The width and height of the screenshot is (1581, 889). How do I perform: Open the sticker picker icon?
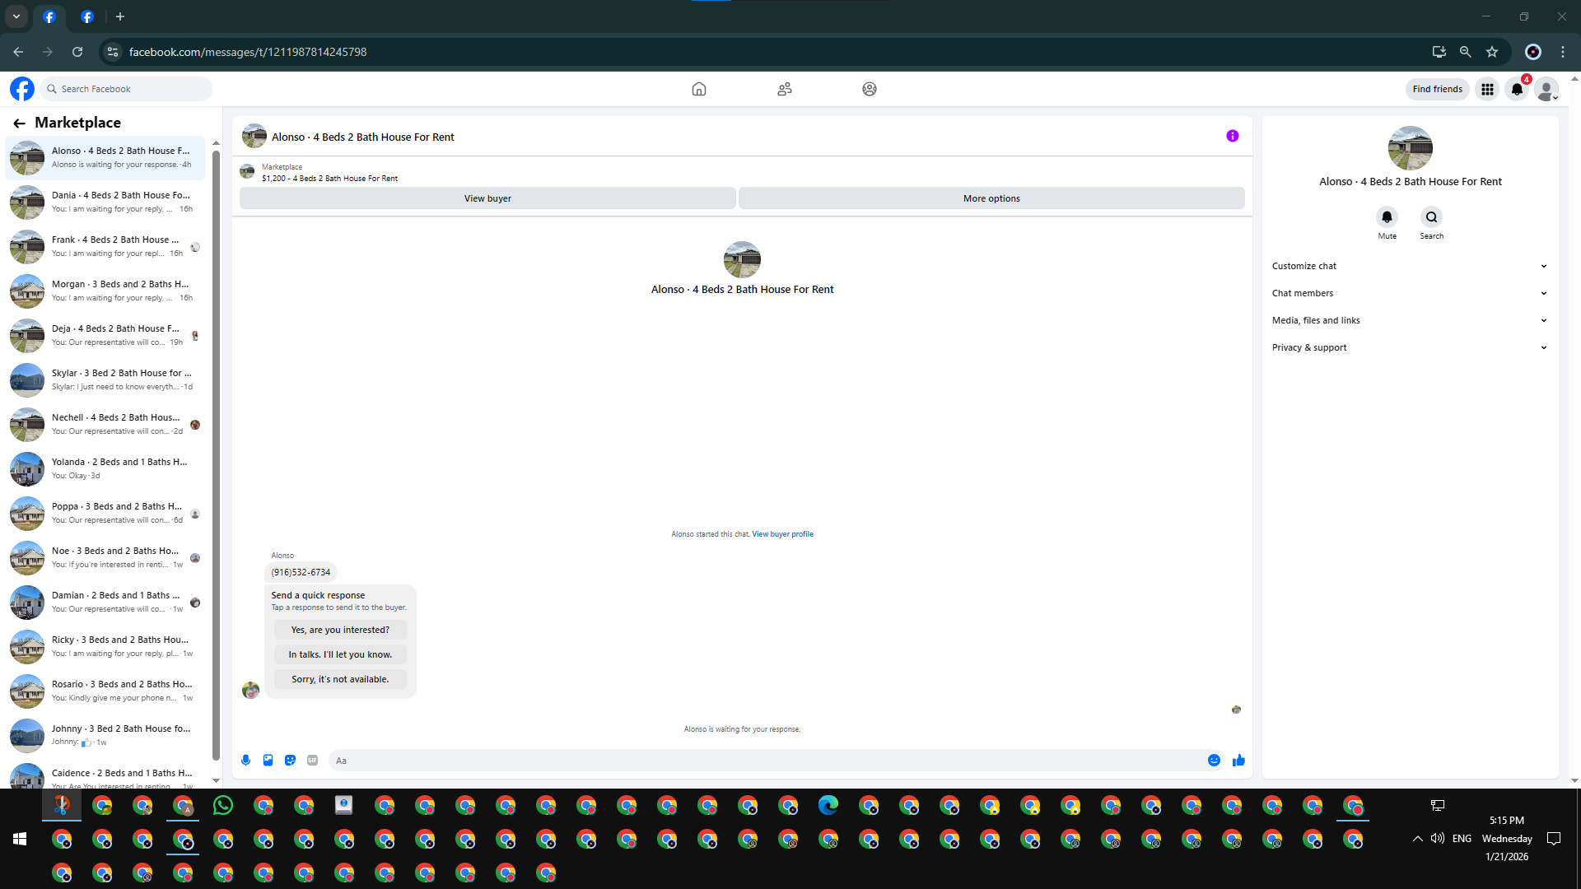click(x=290, y=761)
